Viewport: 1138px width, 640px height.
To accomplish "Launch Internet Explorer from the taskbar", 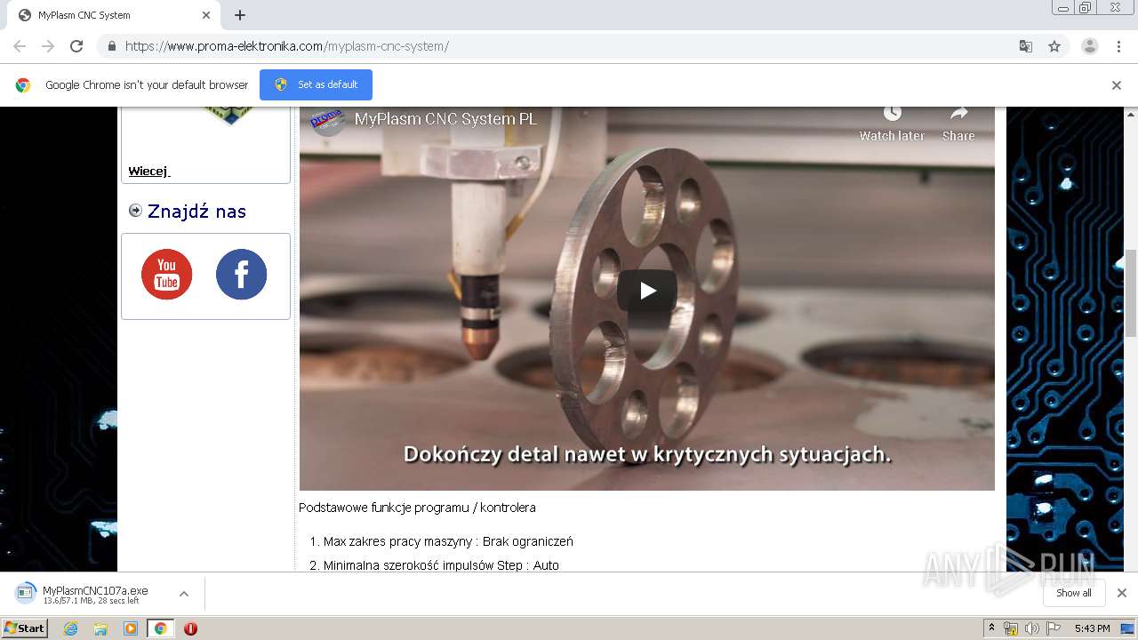I will (x=71, y=628).
